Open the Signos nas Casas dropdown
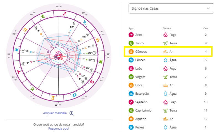This screenshot has height=134, width=214. (169, 9)
